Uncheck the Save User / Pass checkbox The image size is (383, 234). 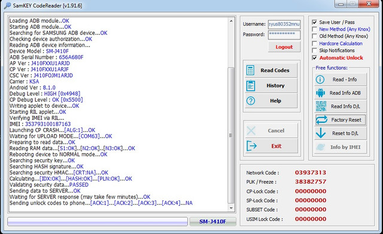tap(315, 22)
